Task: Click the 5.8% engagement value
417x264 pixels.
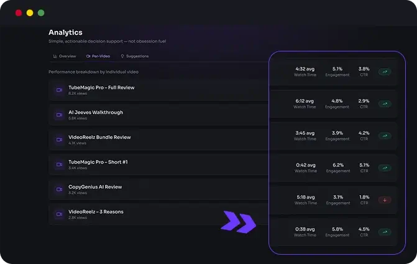Action: [x=337, y=229]
